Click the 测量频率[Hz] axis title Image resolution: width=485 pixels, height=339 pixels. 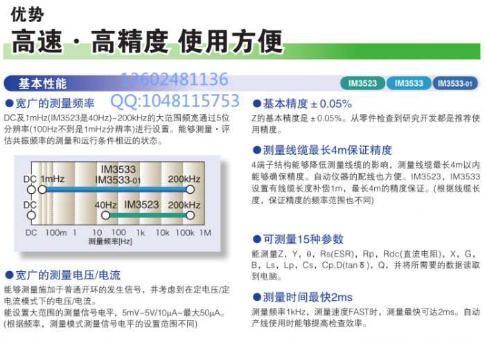click(110, 241)
